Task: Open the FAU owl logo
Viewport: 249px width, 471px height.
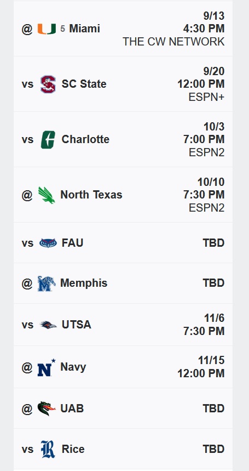Action: coord(48,243)
